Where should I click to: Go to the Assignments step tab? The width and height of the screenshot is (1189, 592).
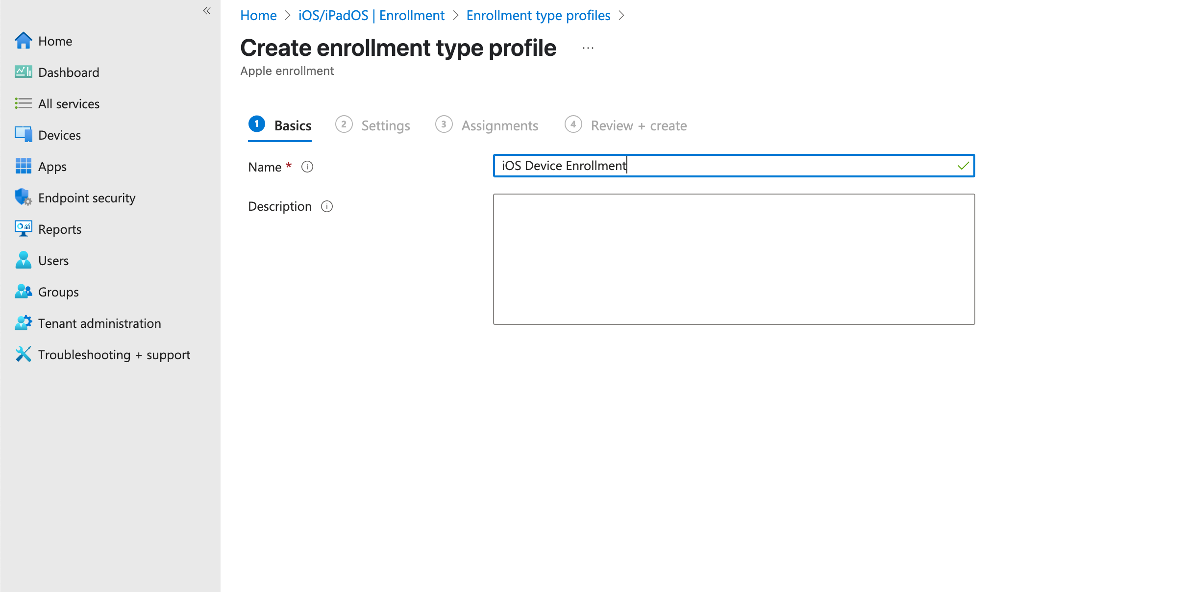[499, 125]
